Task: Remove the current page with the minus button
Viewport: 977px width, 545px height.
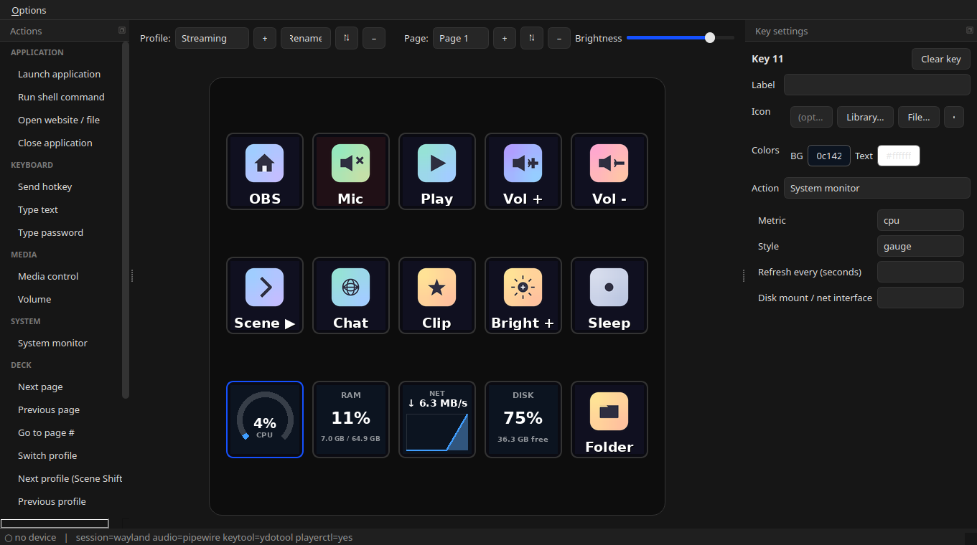Action: (559, 38)
